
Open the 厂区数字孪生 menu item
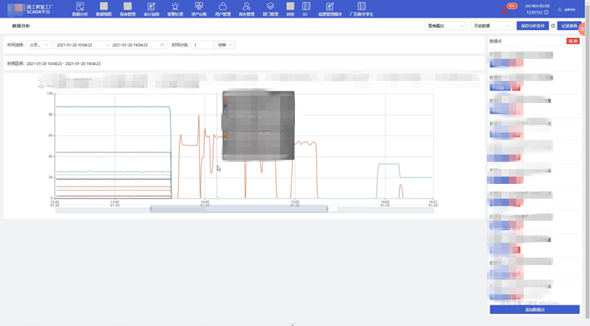click(359, 9)
